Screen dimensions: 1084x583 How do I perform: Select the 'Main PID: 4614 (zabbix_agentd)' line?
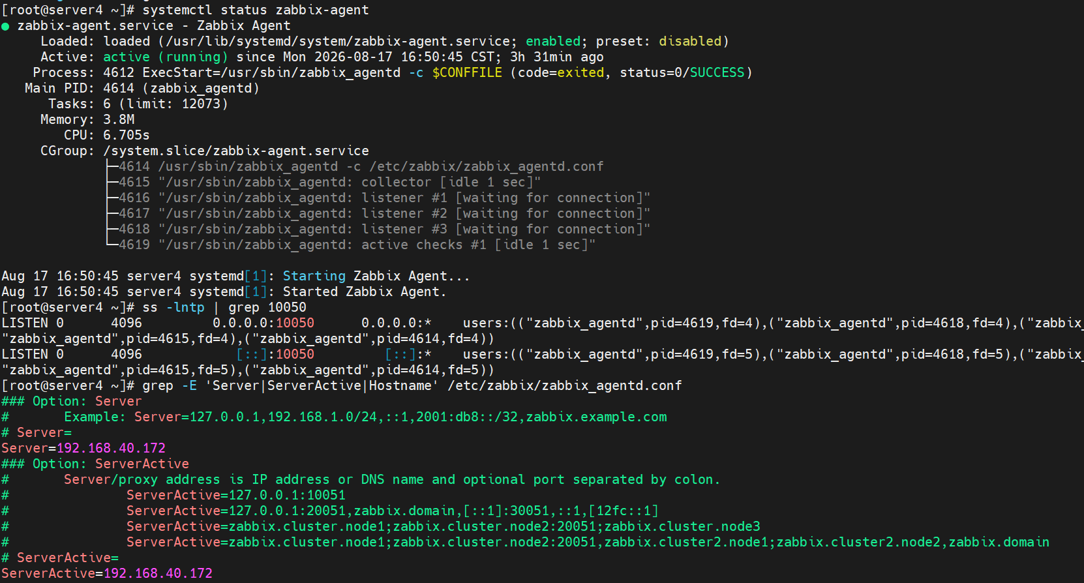[142, 88]
